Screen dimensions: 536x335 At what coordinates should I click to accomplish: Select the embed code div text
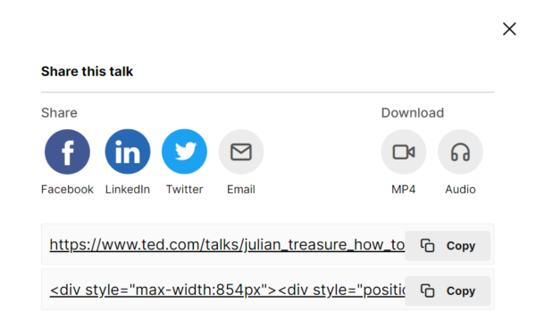tap(227, 290)
